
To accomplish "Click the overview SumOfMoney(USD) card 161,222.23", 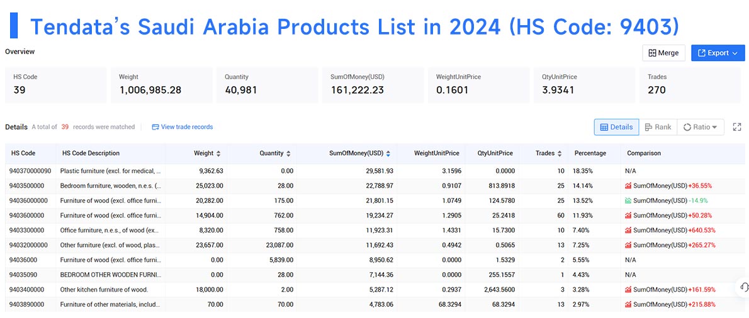I will [x=373, y=85].
